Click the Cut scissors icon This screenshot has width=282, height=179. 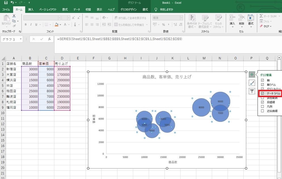[14, 16]
